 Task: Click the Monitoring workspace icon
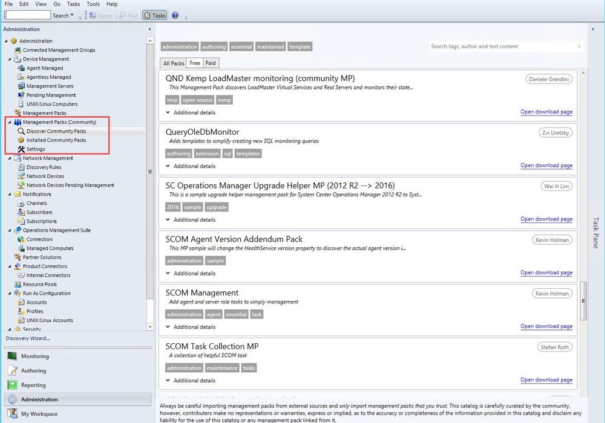tap(12, 356)
